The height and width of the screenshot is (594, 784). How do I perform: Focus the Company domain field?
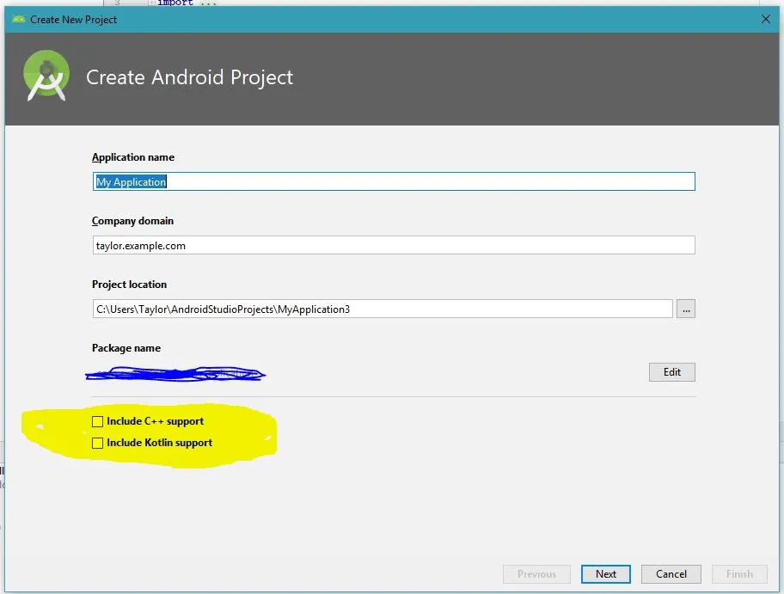(x=394, y=245)
